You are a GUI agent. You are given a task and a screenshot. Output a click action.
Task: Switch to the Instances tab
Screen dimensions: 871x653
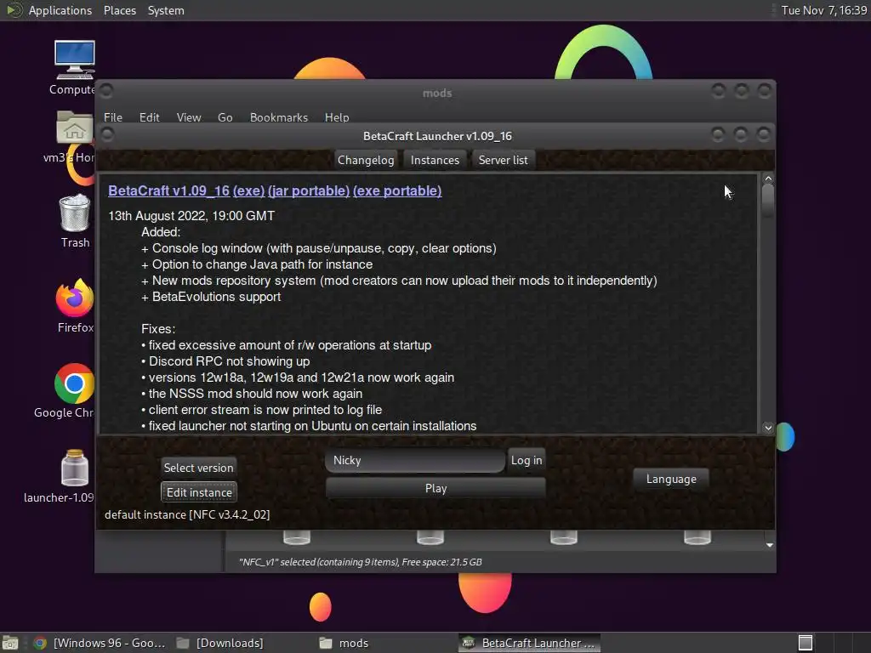click(435, 160)
